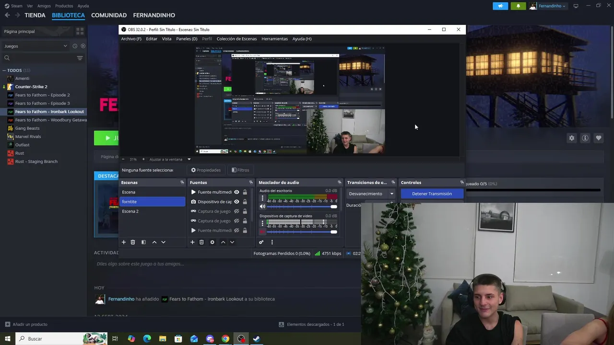Viewport: 614px width, 345px height.
Task: Open OBS Paneles menu
Action: point(187,39)
